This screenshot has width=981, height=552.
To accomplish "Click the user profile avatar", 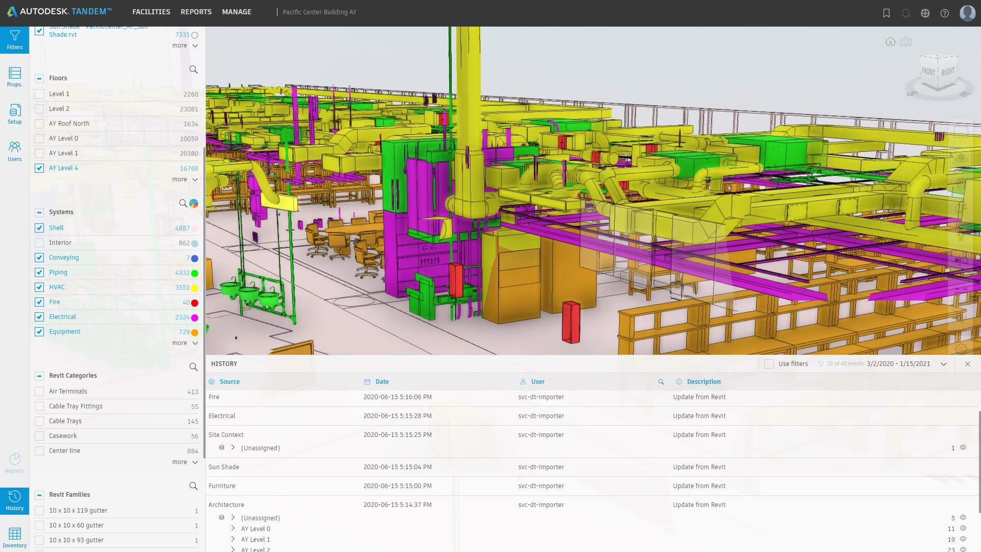I will (967, 13).
